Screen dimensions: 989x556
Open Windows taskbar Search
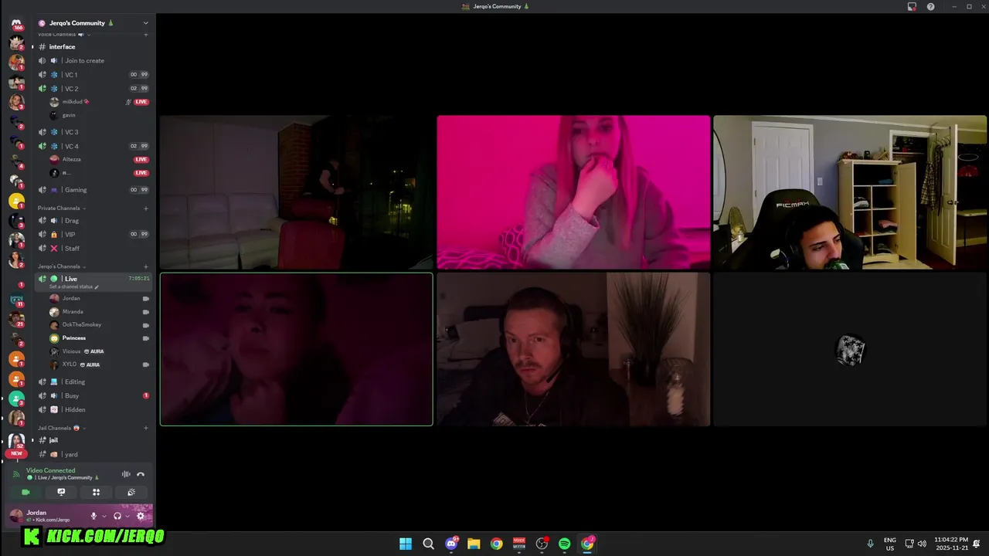[x=428, y=544]
